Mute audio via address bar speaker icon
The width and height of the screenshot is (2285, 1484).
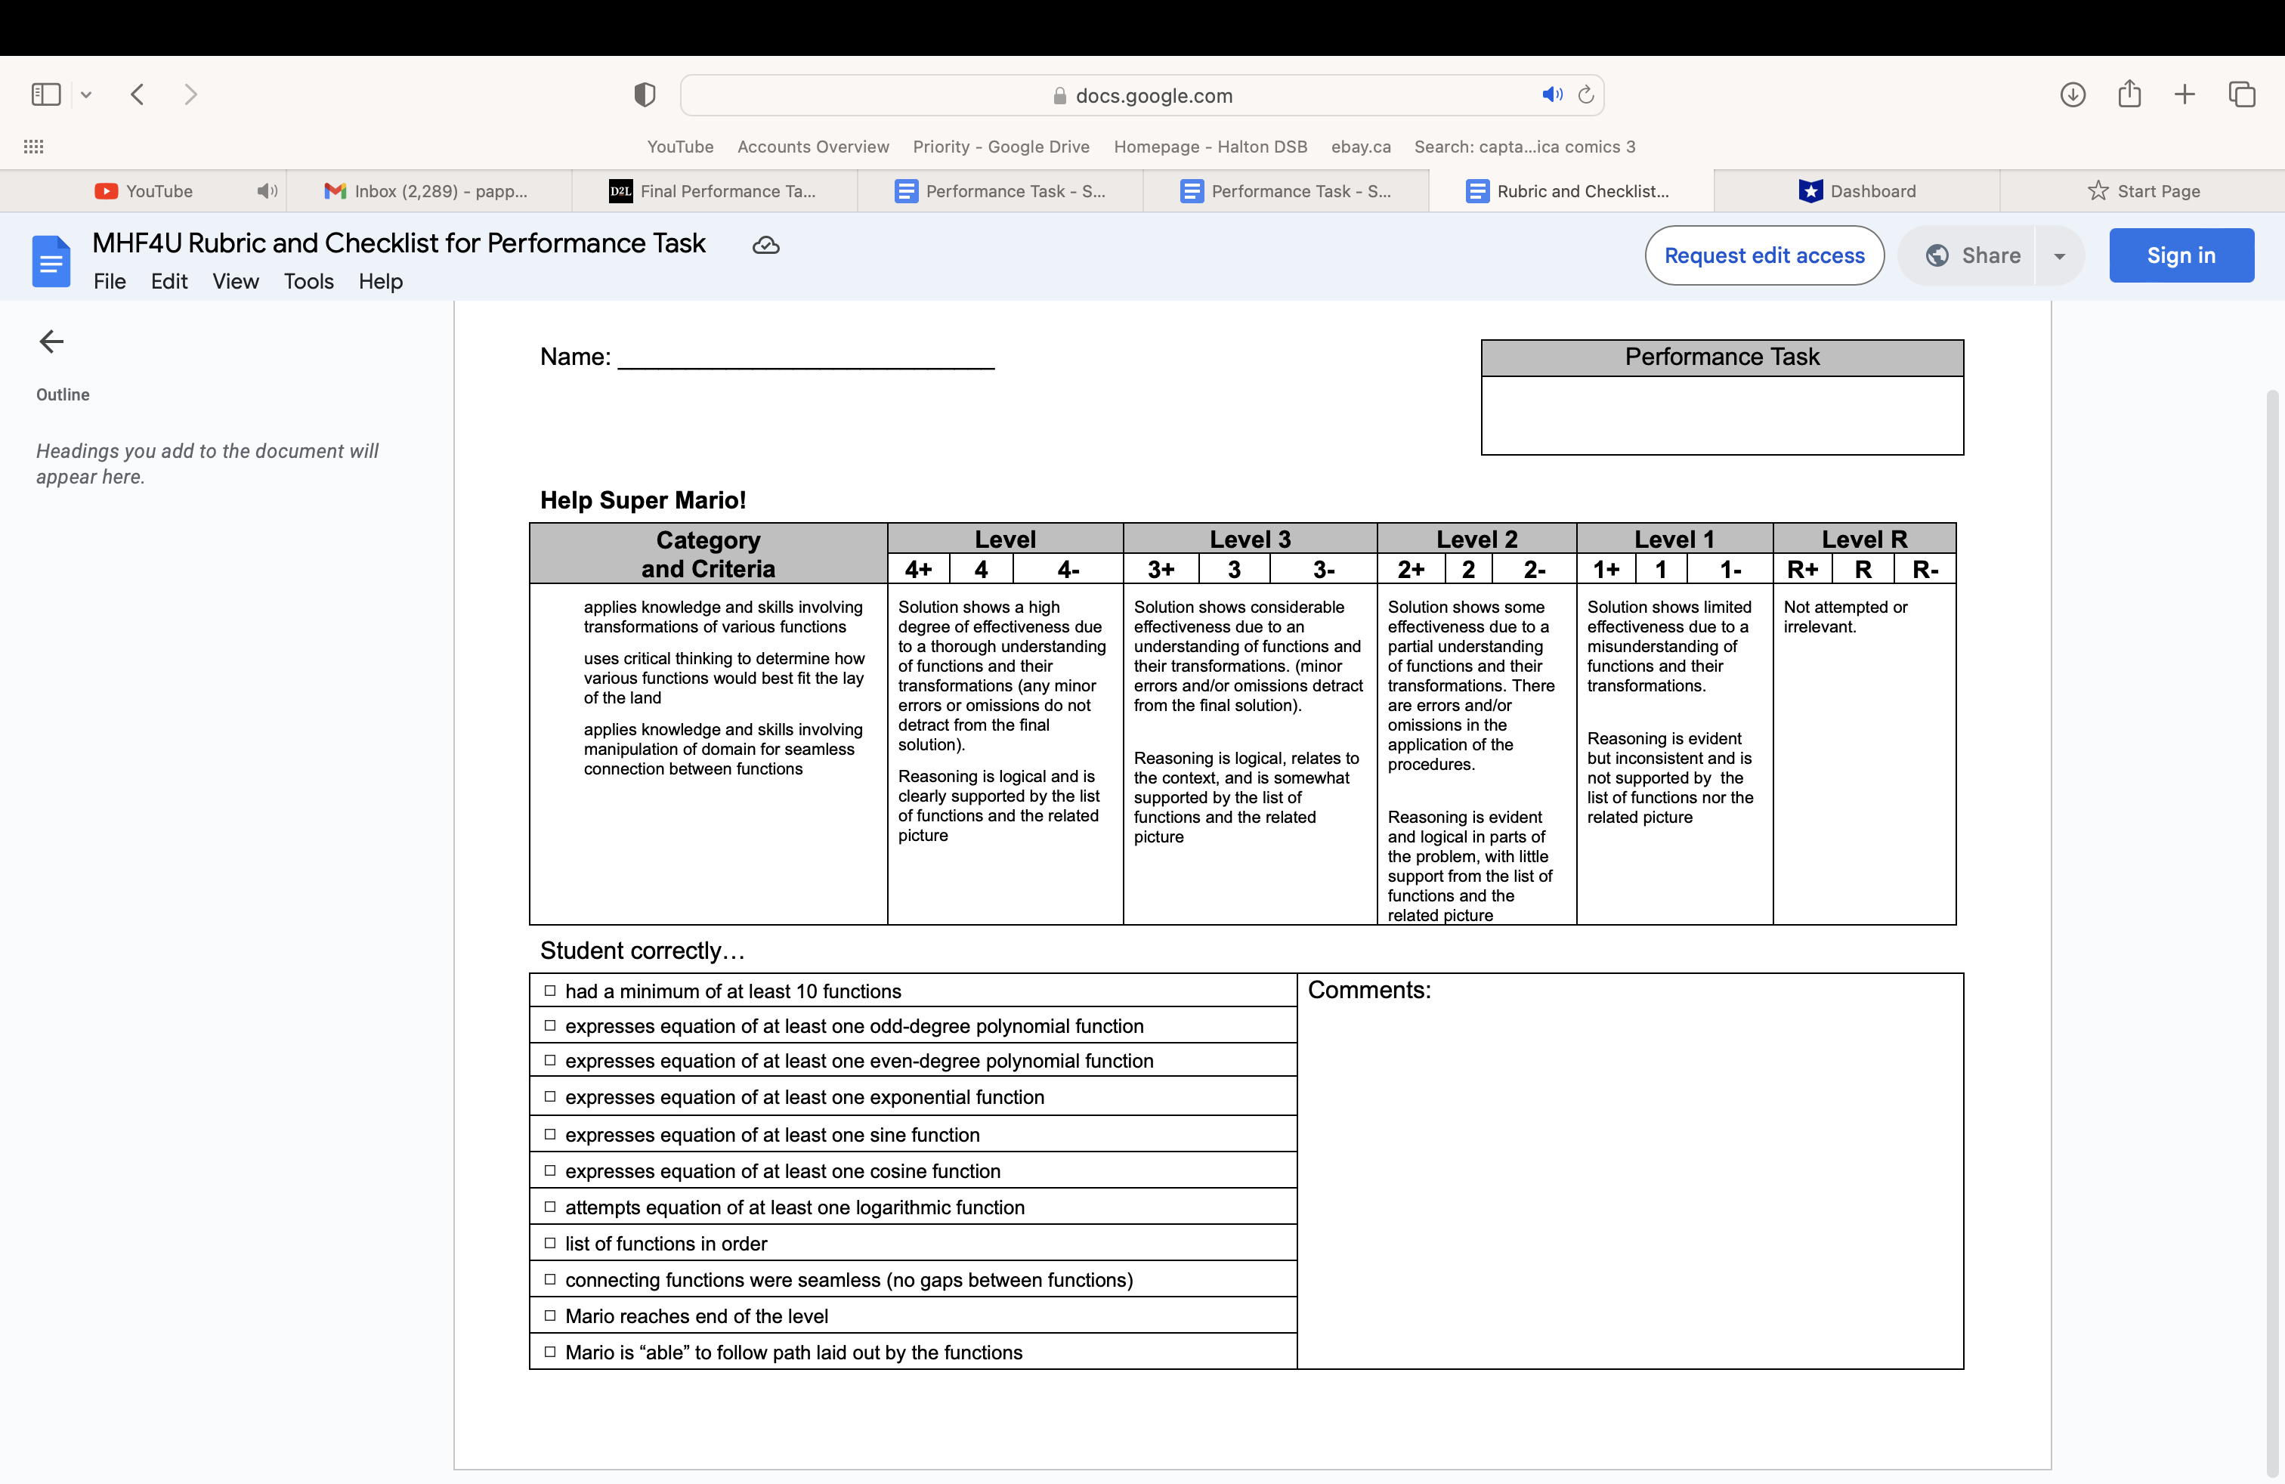pyautogui.click(x=1551, y=94)
